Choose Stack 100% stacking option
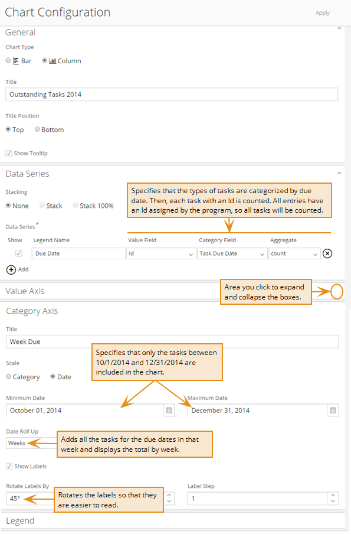 [76, 206]
